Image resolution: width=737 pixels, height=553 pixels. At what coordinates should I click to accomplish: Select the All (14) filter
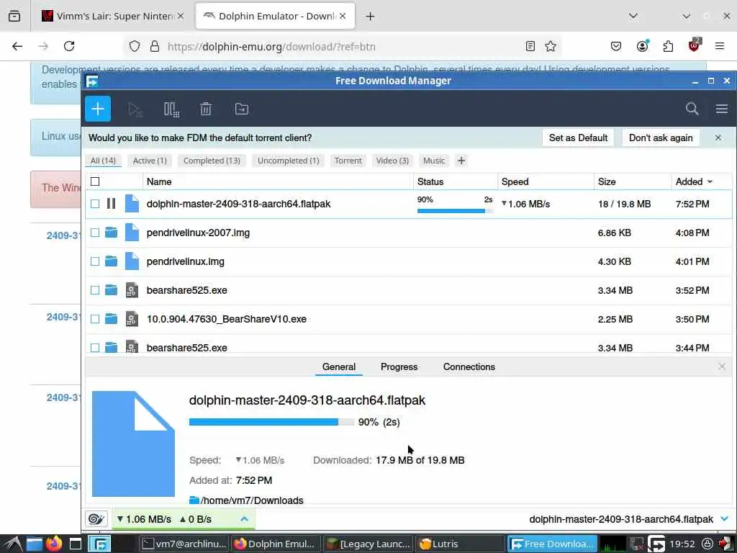click(x=103, y=161)
